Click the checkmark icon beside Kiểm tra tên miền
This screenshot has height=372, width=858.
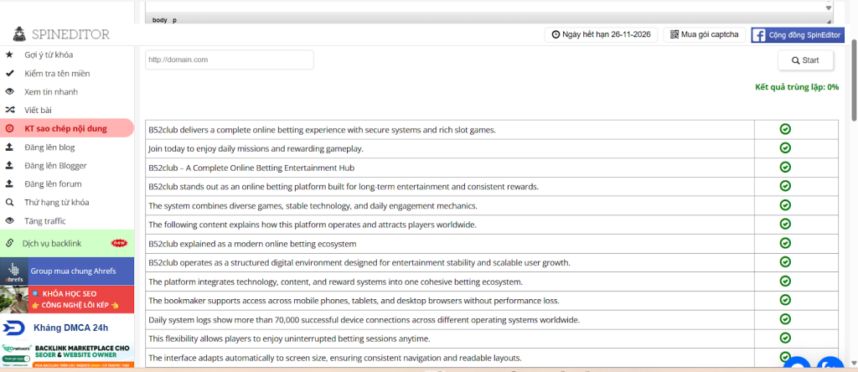[9, 74]
